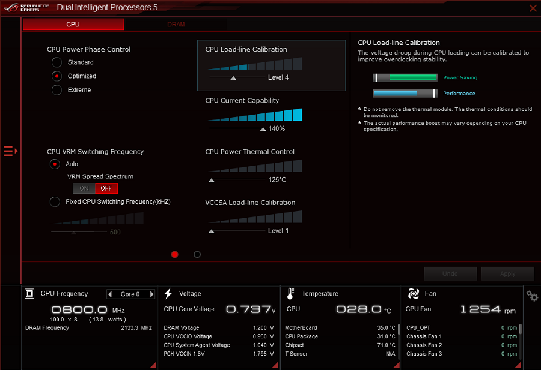Expand the CPU Frequency panel corner triangle
Screen dimensions: 541x370
click(153, 365)
